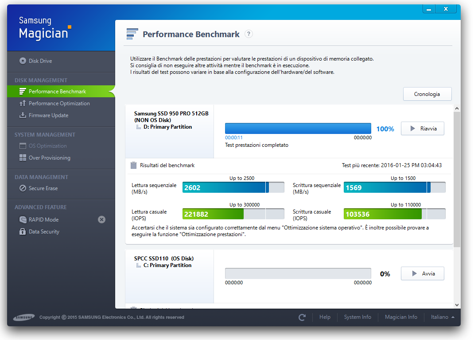Open the Italiano language dropdown
Viewport: 474px width, 340px height.
(x=443, y=317)
